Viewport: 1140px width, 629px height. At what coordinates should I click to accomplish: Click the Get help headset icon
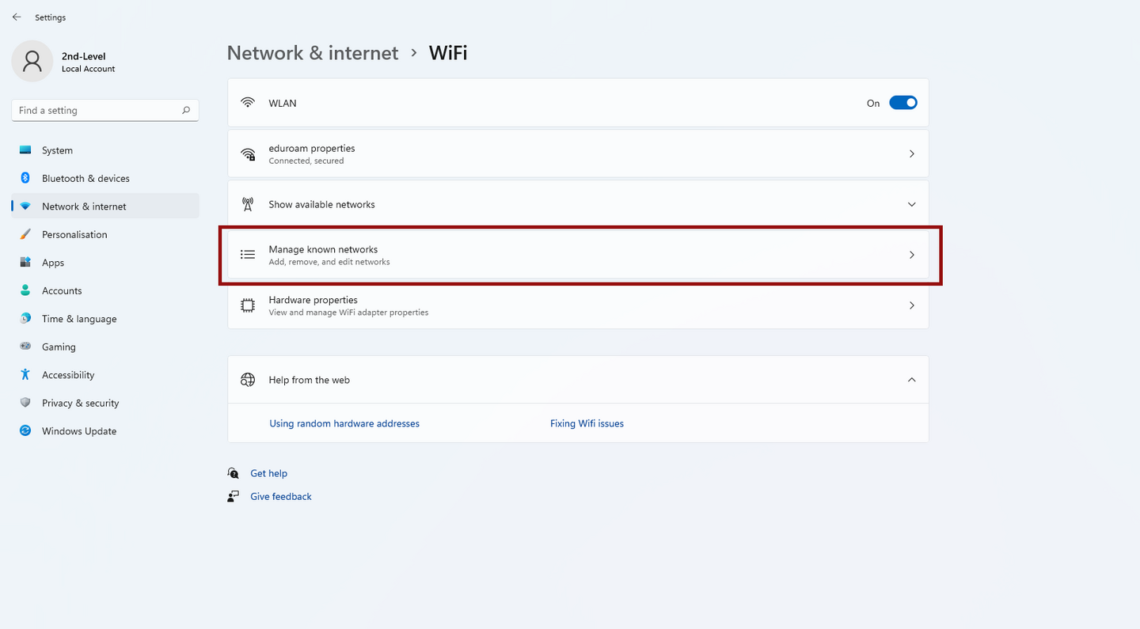[x=233, y=473]
